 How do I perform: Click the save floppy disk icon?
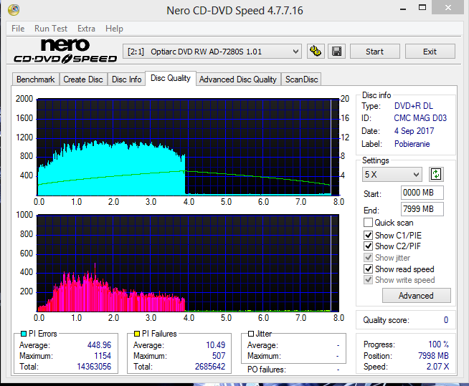(x=337, y=52)
